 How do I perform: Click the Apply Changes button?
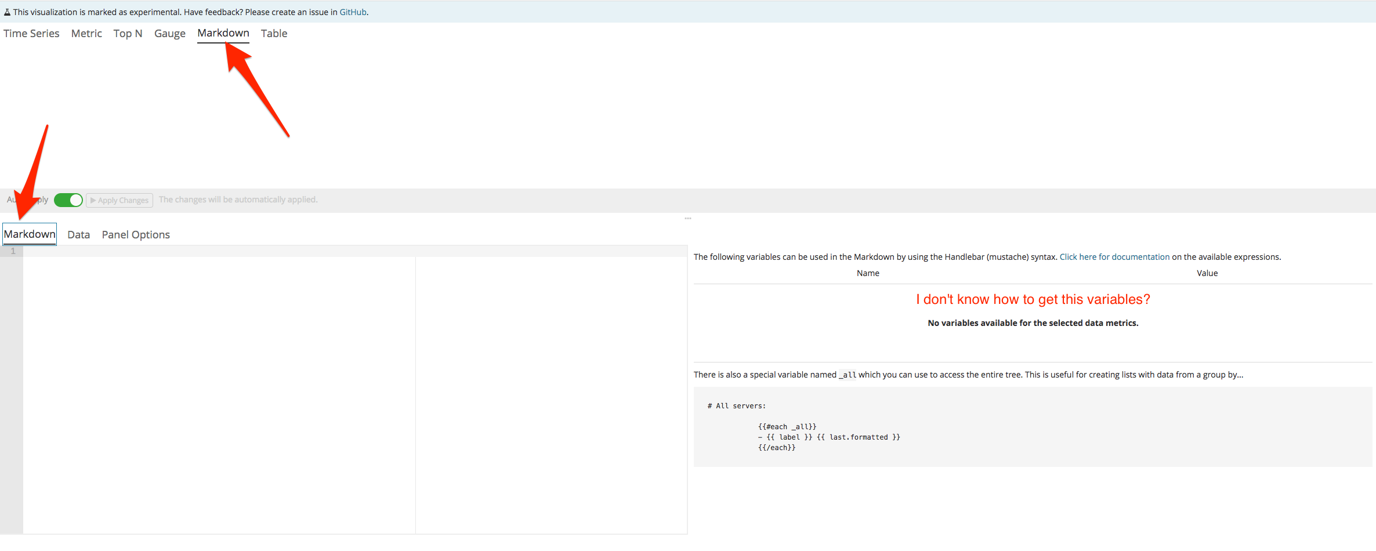(119, 200)
